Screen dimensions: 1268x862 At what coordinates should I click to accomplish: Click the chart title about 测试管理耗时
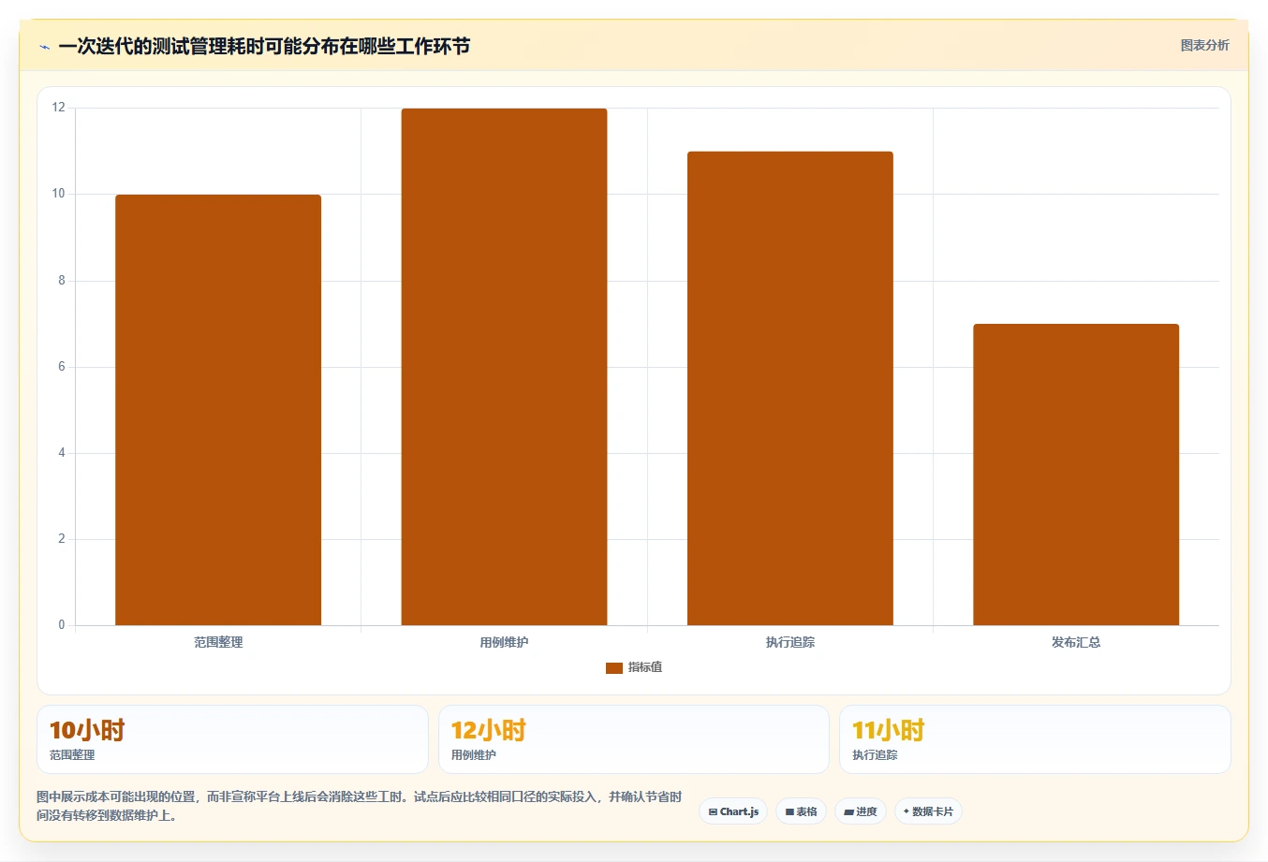(264, 46)
